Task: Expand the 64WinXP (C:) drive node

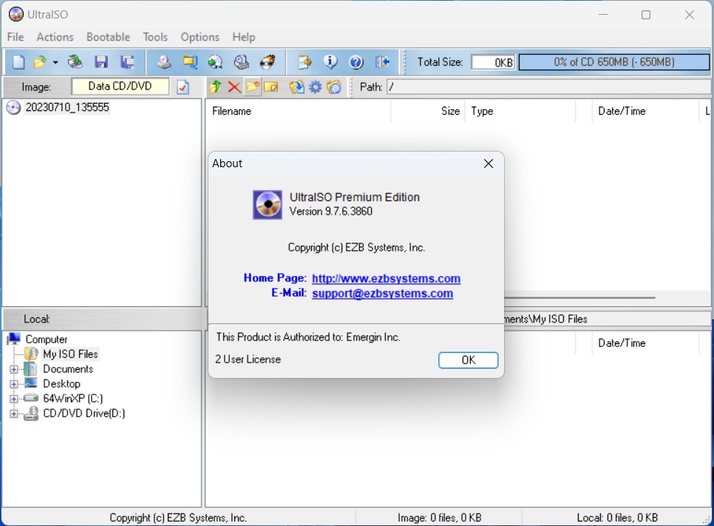Action: tap(13, 399)
